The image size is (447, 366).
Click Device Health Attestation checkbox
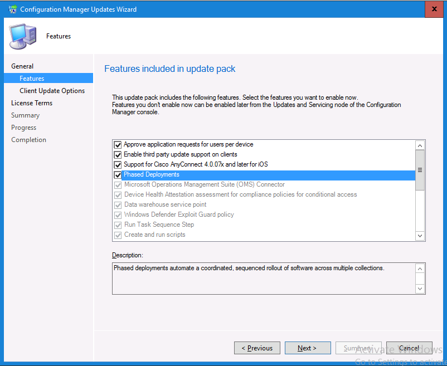tap(118, 195)
